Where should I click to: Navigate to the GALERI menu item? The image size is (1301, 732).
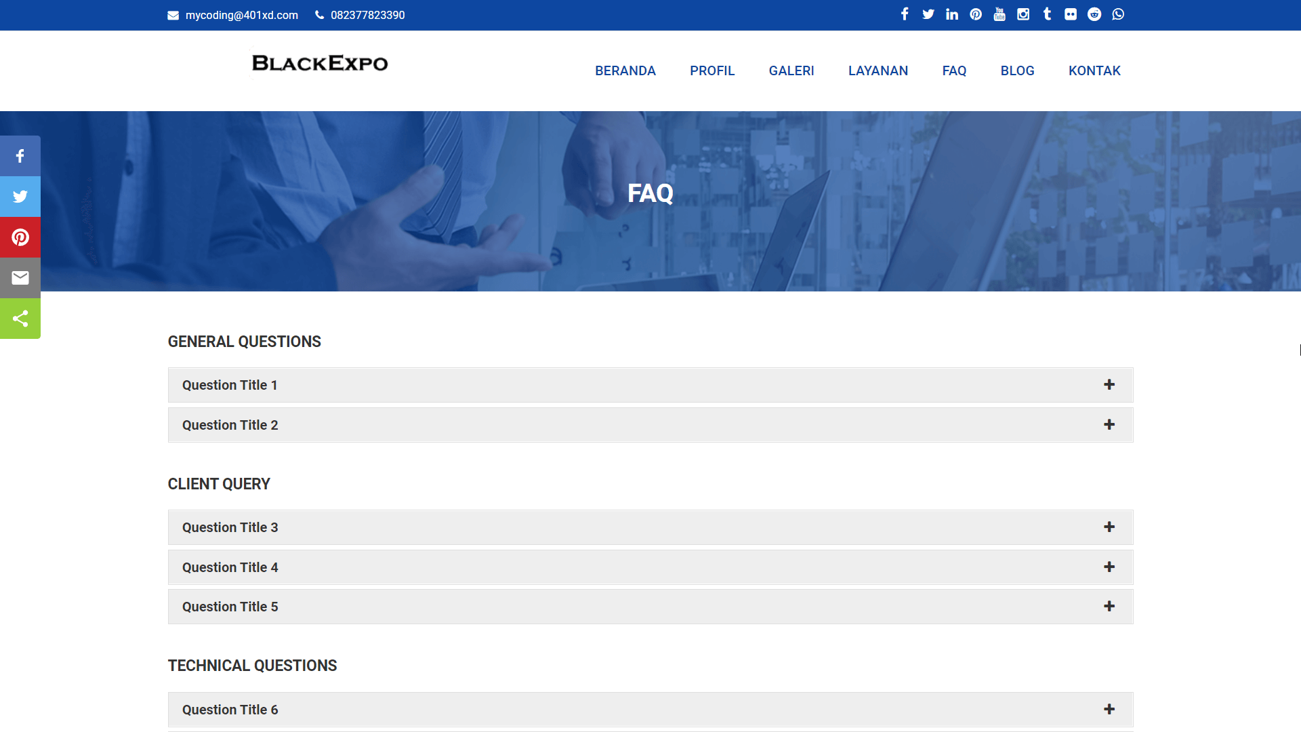[791, 70]
